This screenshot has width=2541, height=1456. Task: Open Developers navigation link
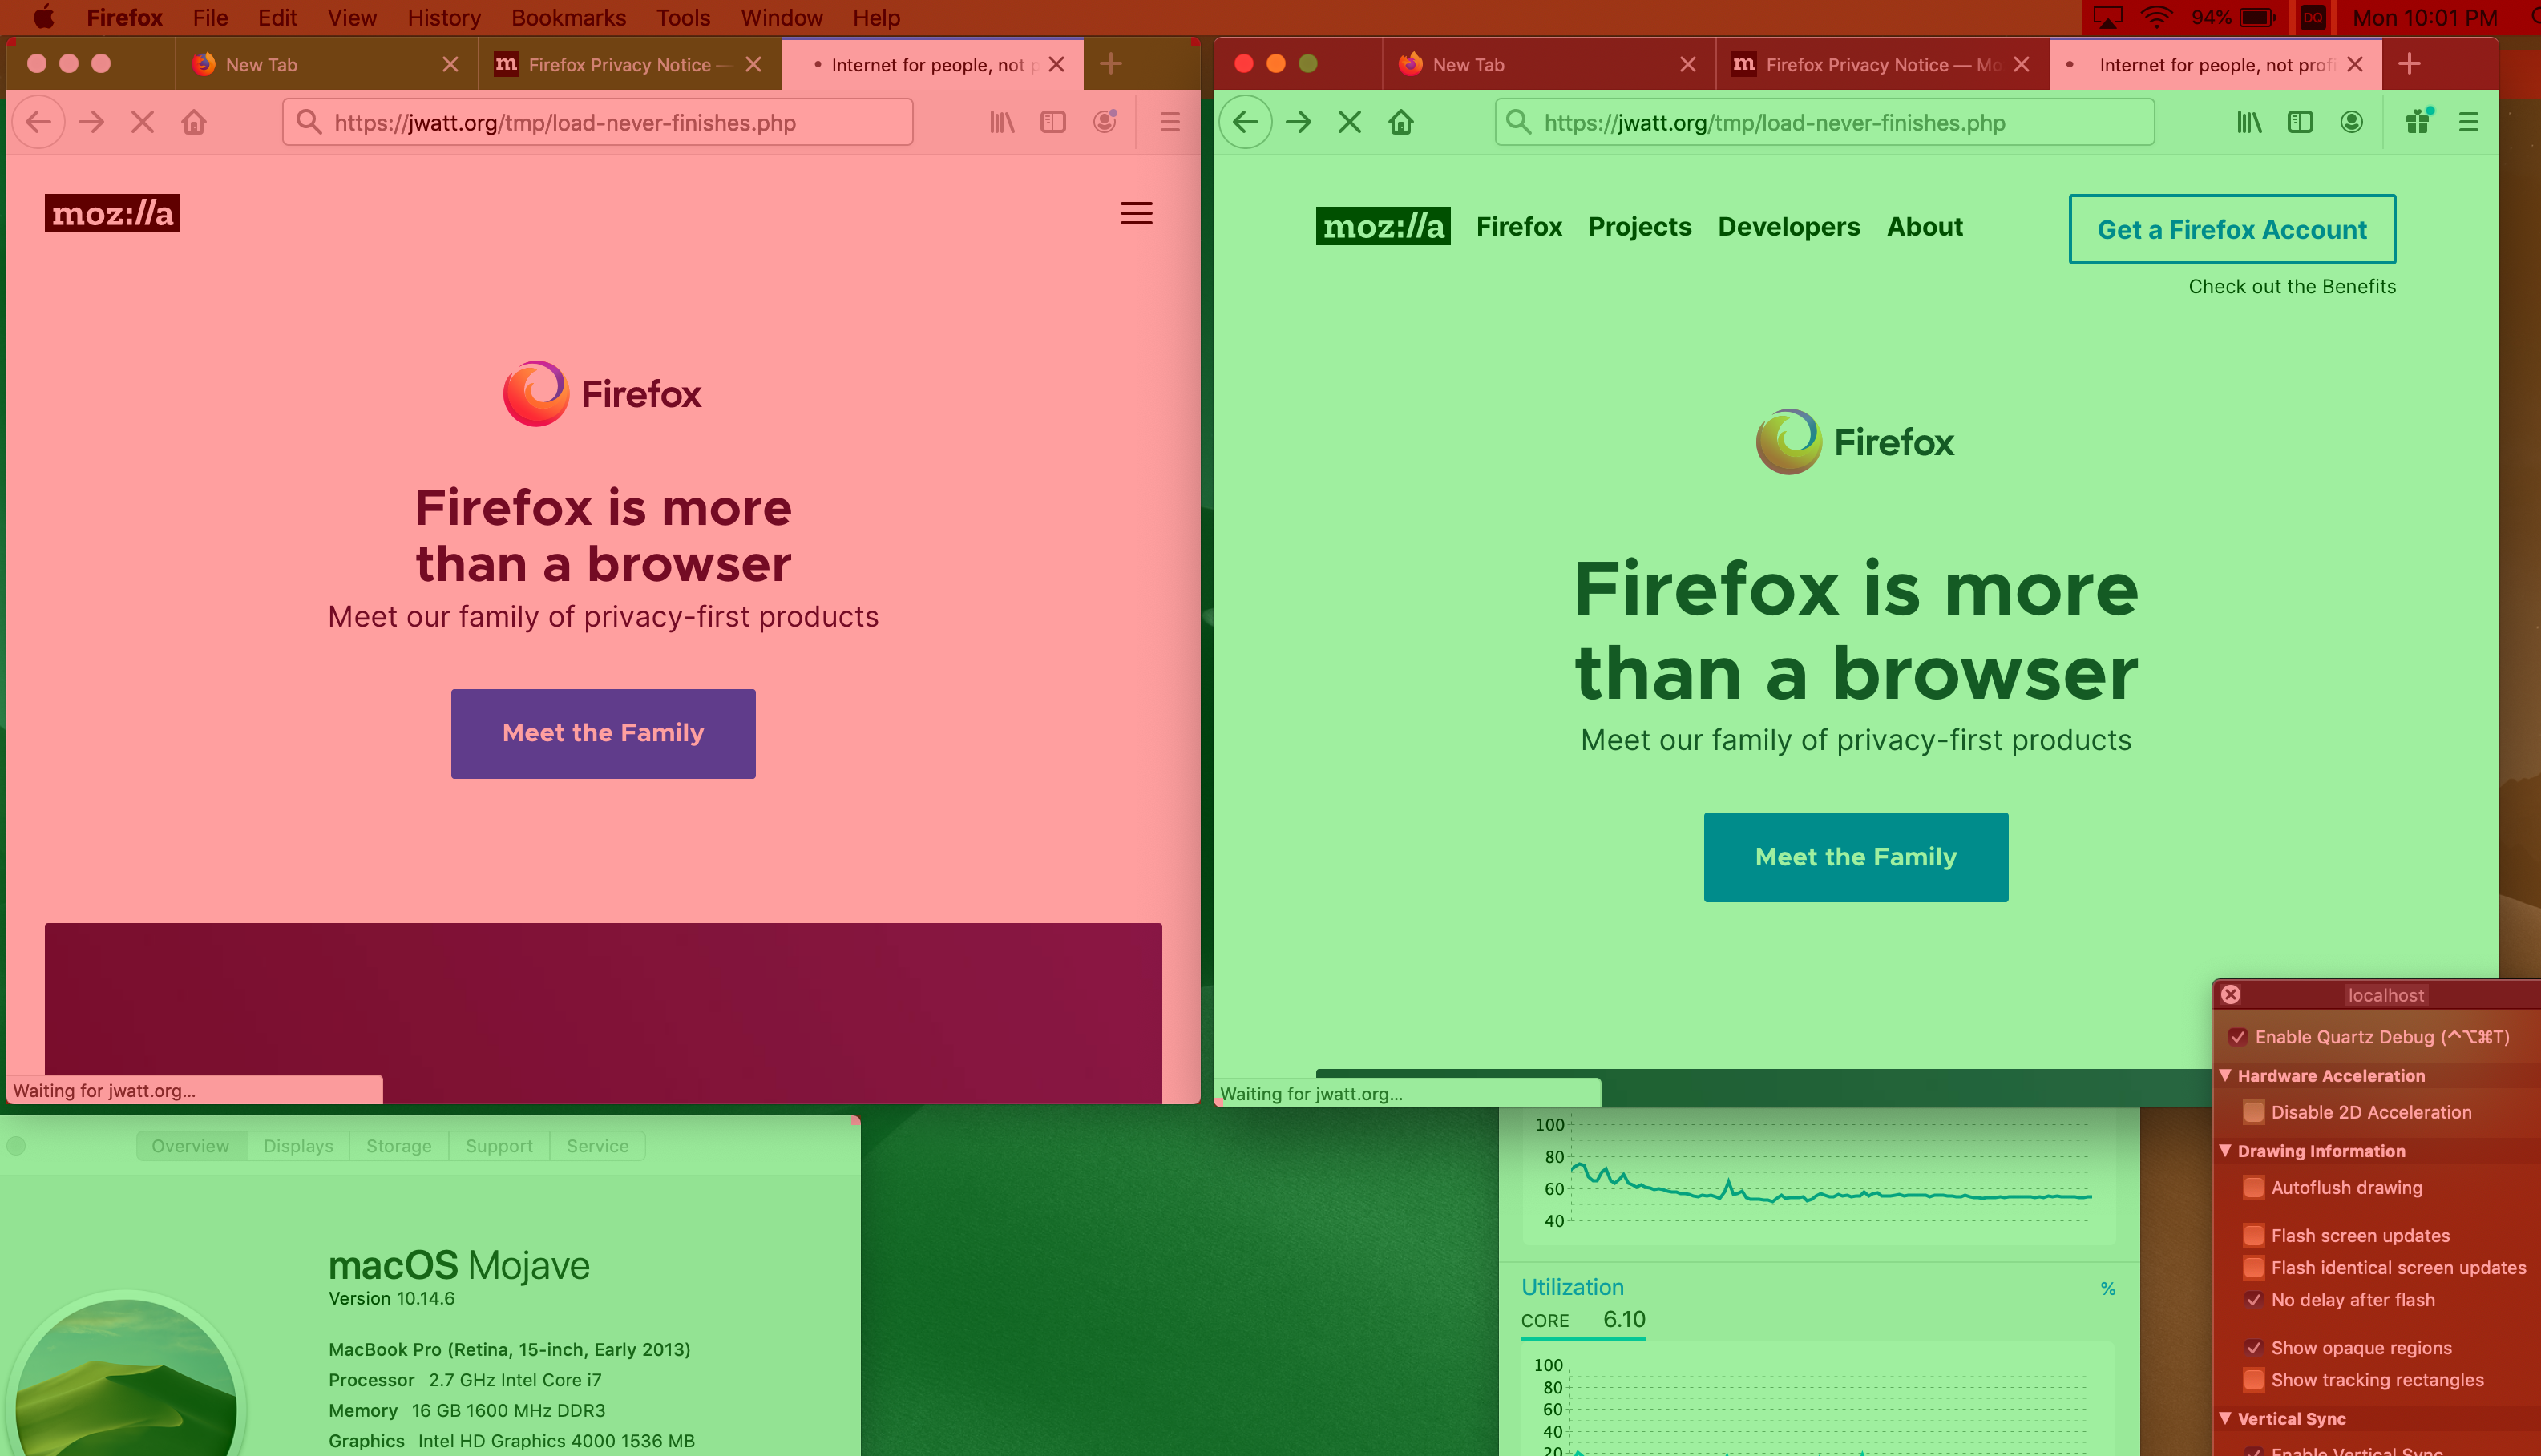pyautogui.click(x=1789, y=227)
